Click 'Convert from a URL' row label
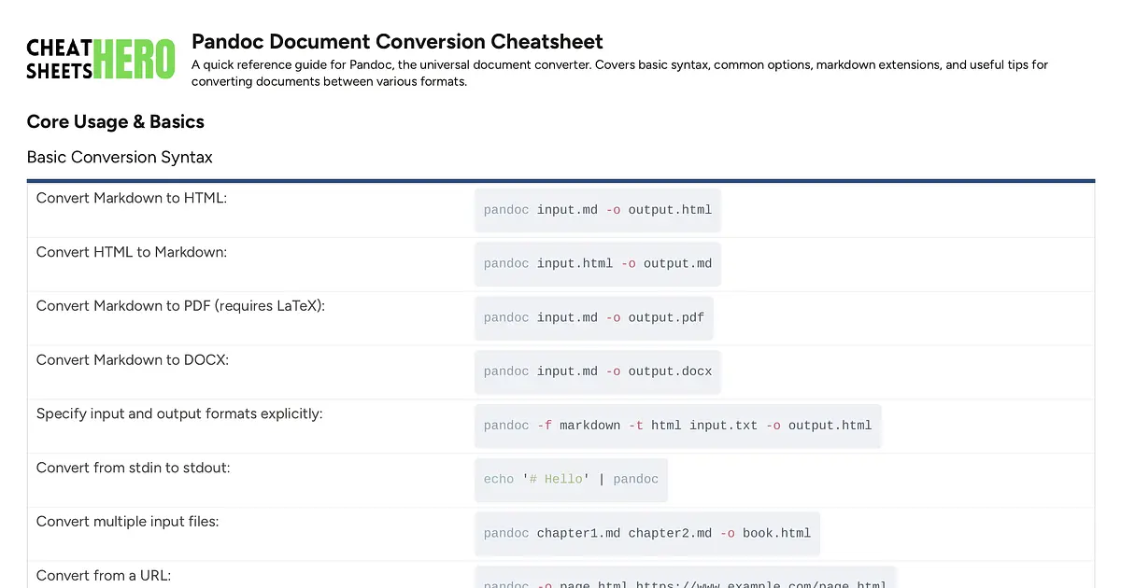Image resolution: width=1121 pixels, height=588 pixels. 104,576
